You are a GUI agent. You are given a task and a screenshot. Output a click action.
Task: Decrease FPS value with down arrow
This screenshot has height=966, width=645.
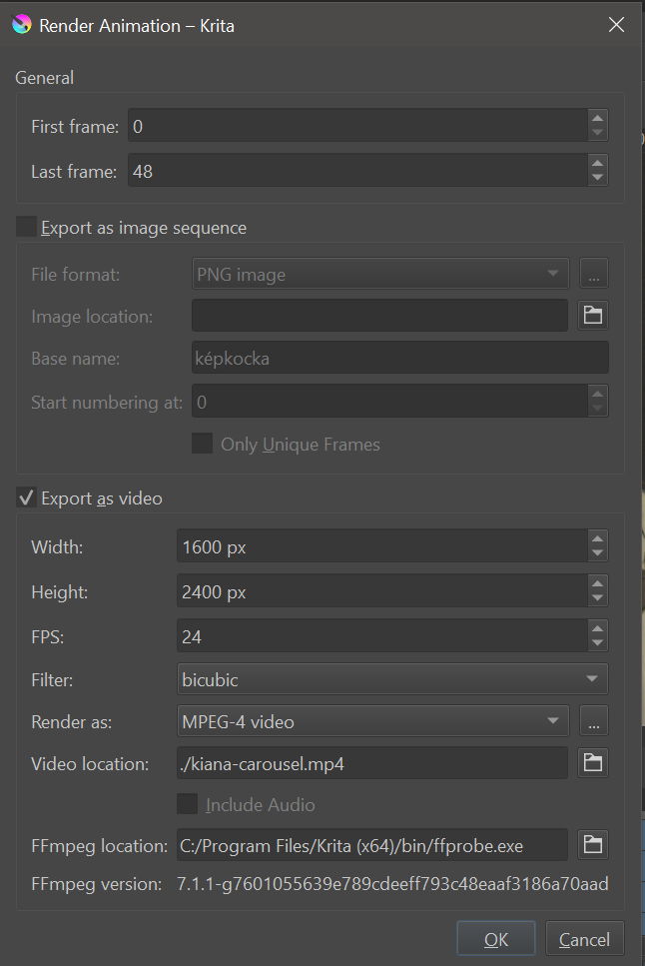click(x=597, y=643)
